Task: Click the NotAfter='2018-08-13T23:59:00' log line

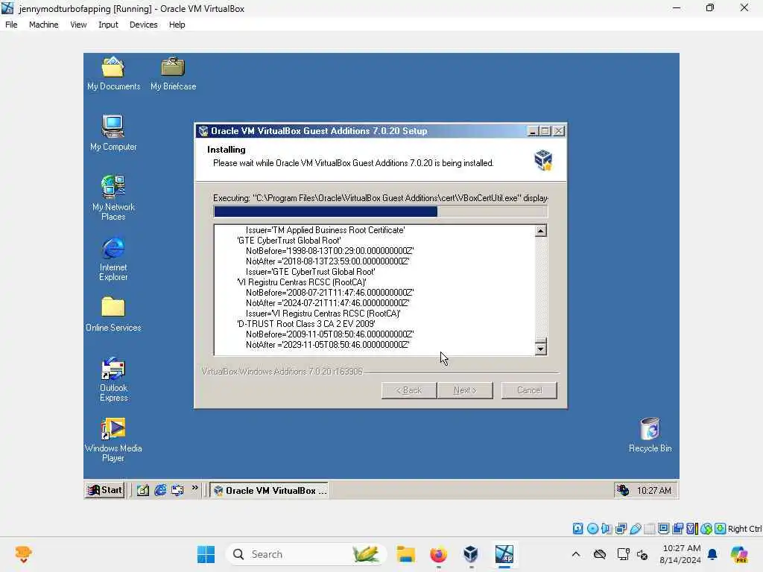Action: click(328, 261)
